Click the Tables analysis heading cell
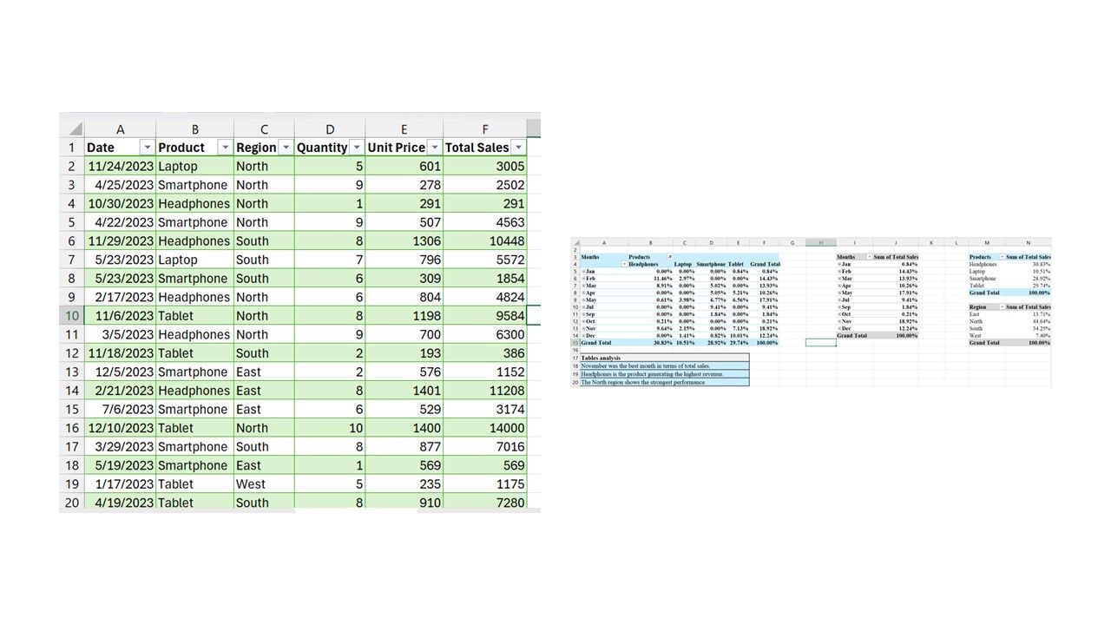Image resolution: width=1111 pixels, height=625 pixels. coord(664,358)
